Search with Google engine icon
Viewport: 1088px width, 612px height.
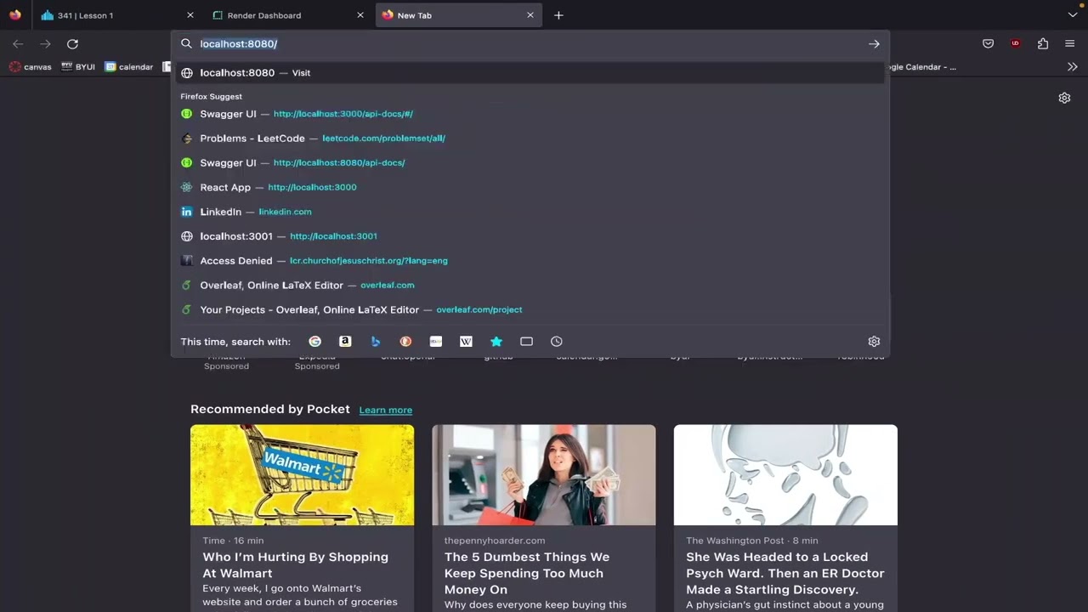[314, 342]
